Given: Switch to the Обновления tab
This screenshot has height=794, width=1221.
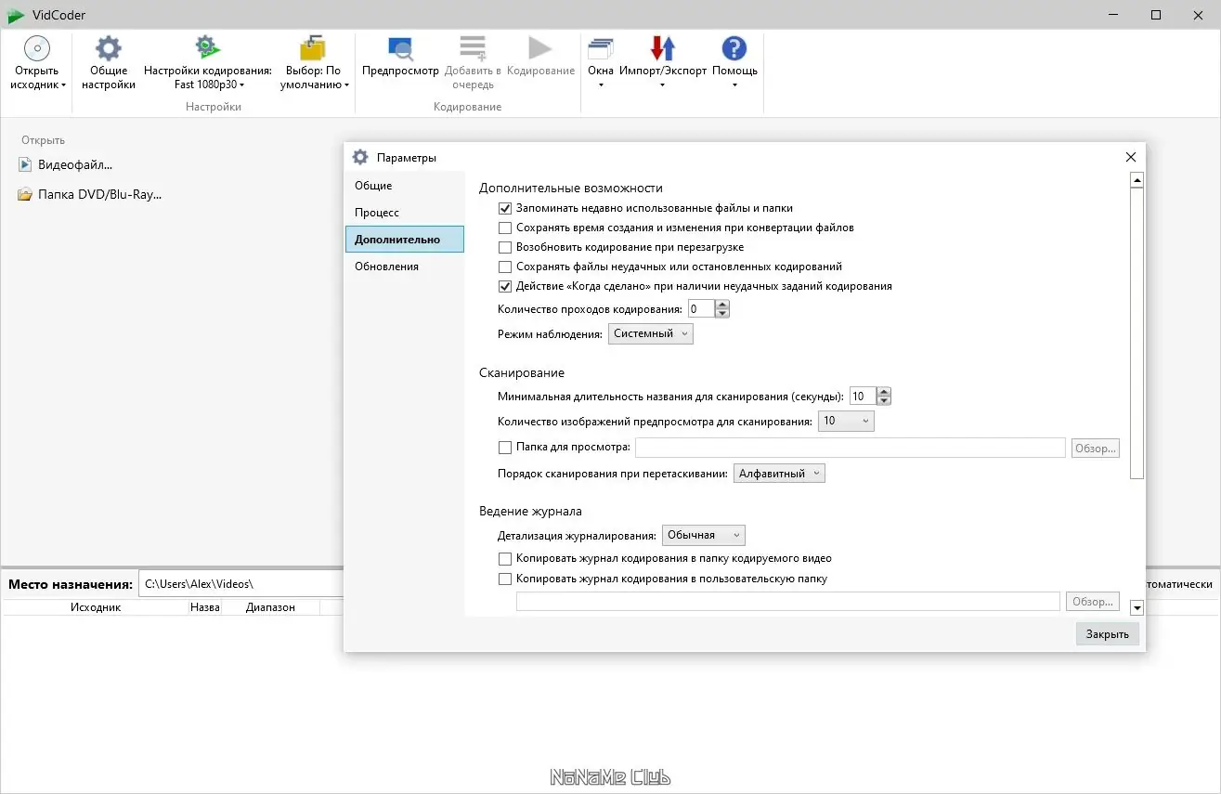Looking at the screenshot, I should [405, 267].
